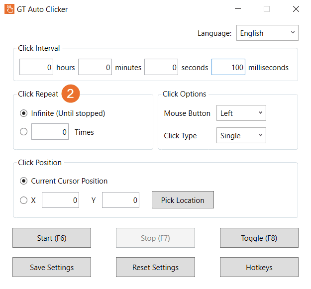Click Reset Settings button

point(155,267)
